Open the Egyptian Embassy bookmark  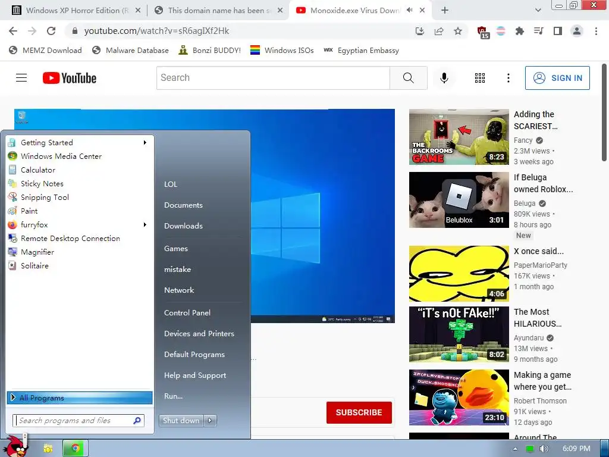click(x=361, y=51)
